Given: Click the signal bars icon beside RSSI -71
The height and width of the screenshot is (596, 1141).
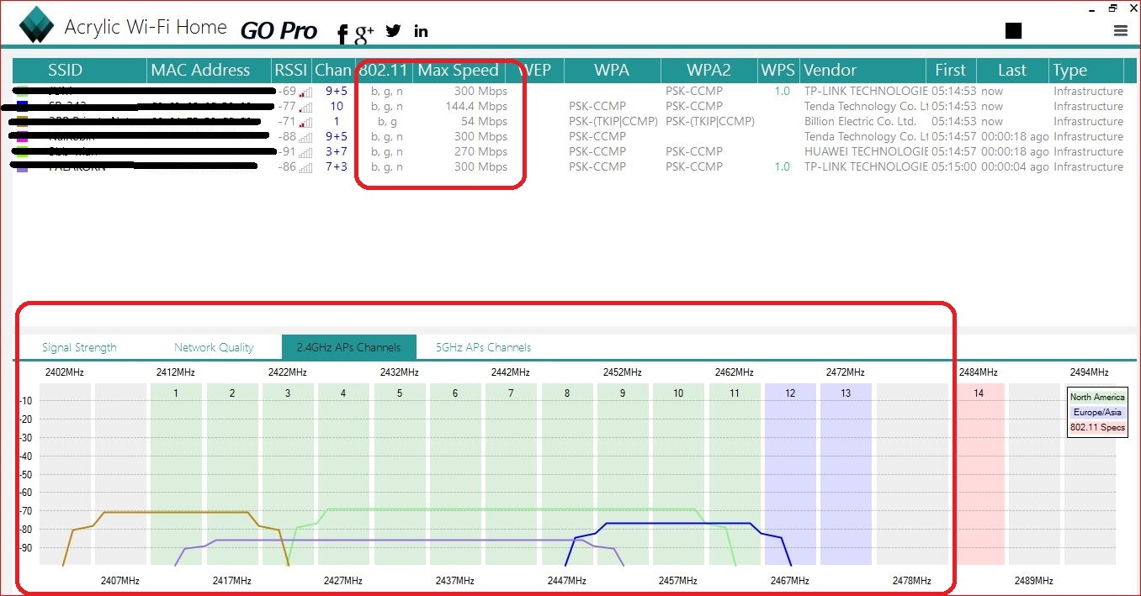Looking at the screenshot, I should (306, 122).
